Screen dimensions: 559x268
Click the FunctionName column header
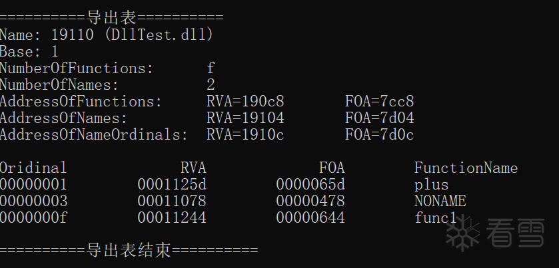(466, 168)
